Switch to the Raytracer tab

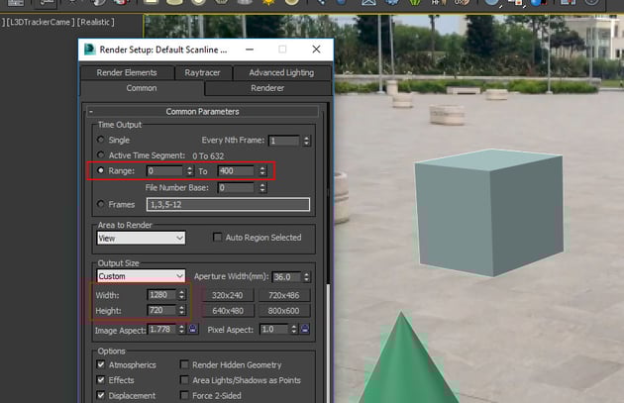click(x=203, y=73)
